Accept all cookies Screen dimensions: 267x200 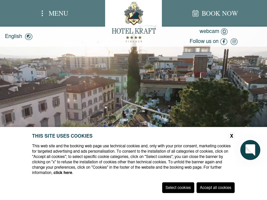tap(215, 188)
